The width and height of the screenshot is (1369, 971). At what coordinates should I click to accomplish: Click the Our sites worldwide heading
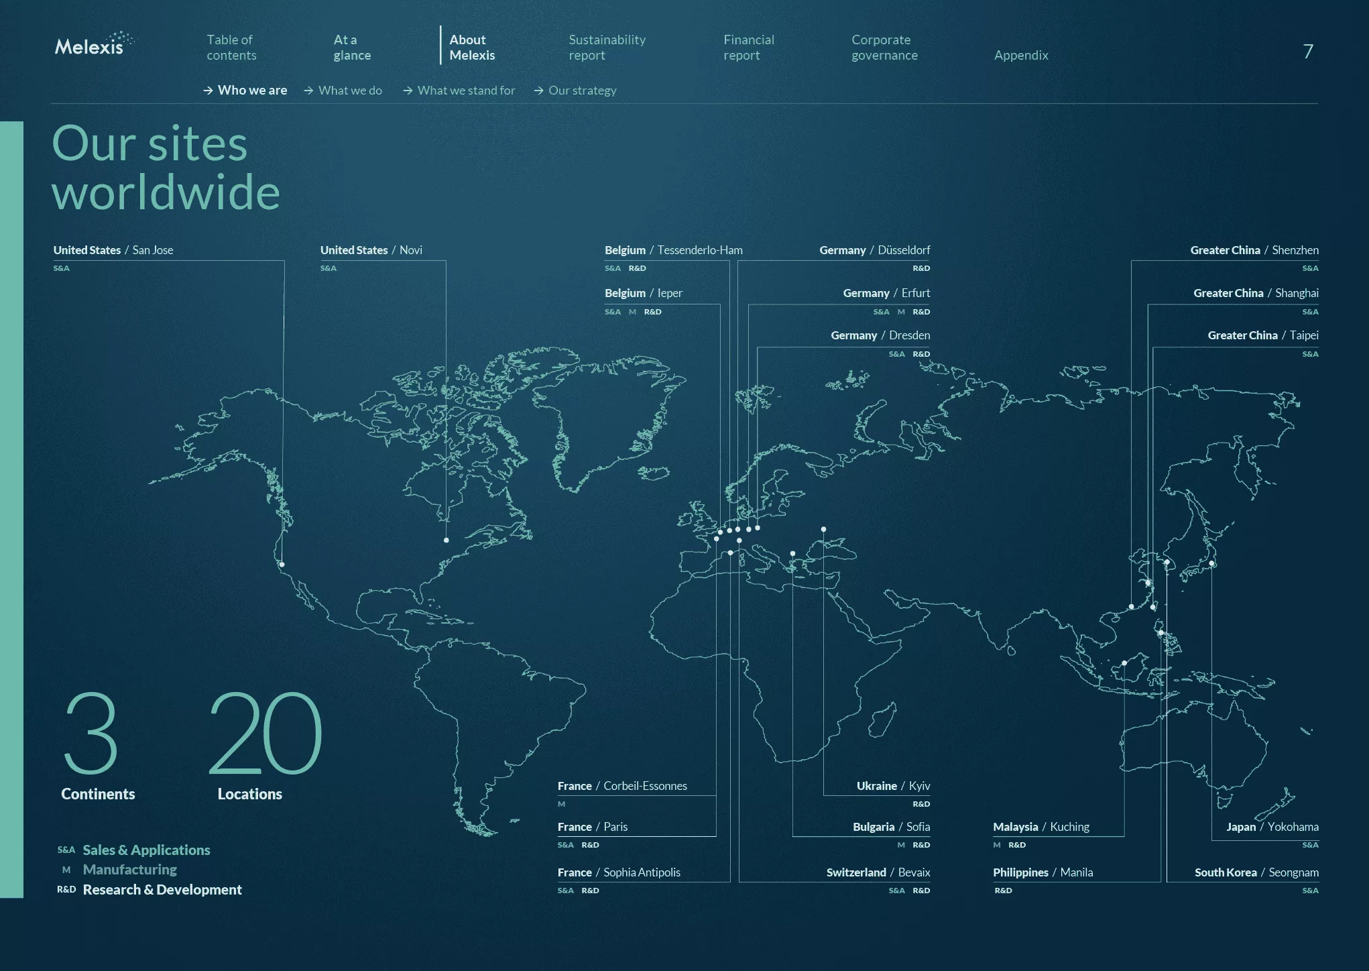tap(166, 168)
